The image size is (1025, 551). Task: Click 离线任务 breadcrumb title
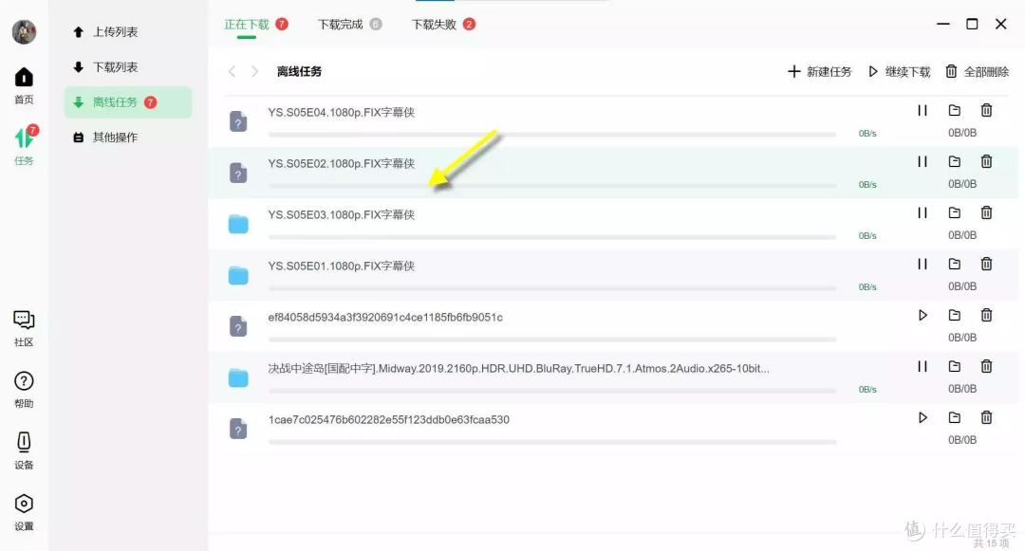[x=299, y=72]
